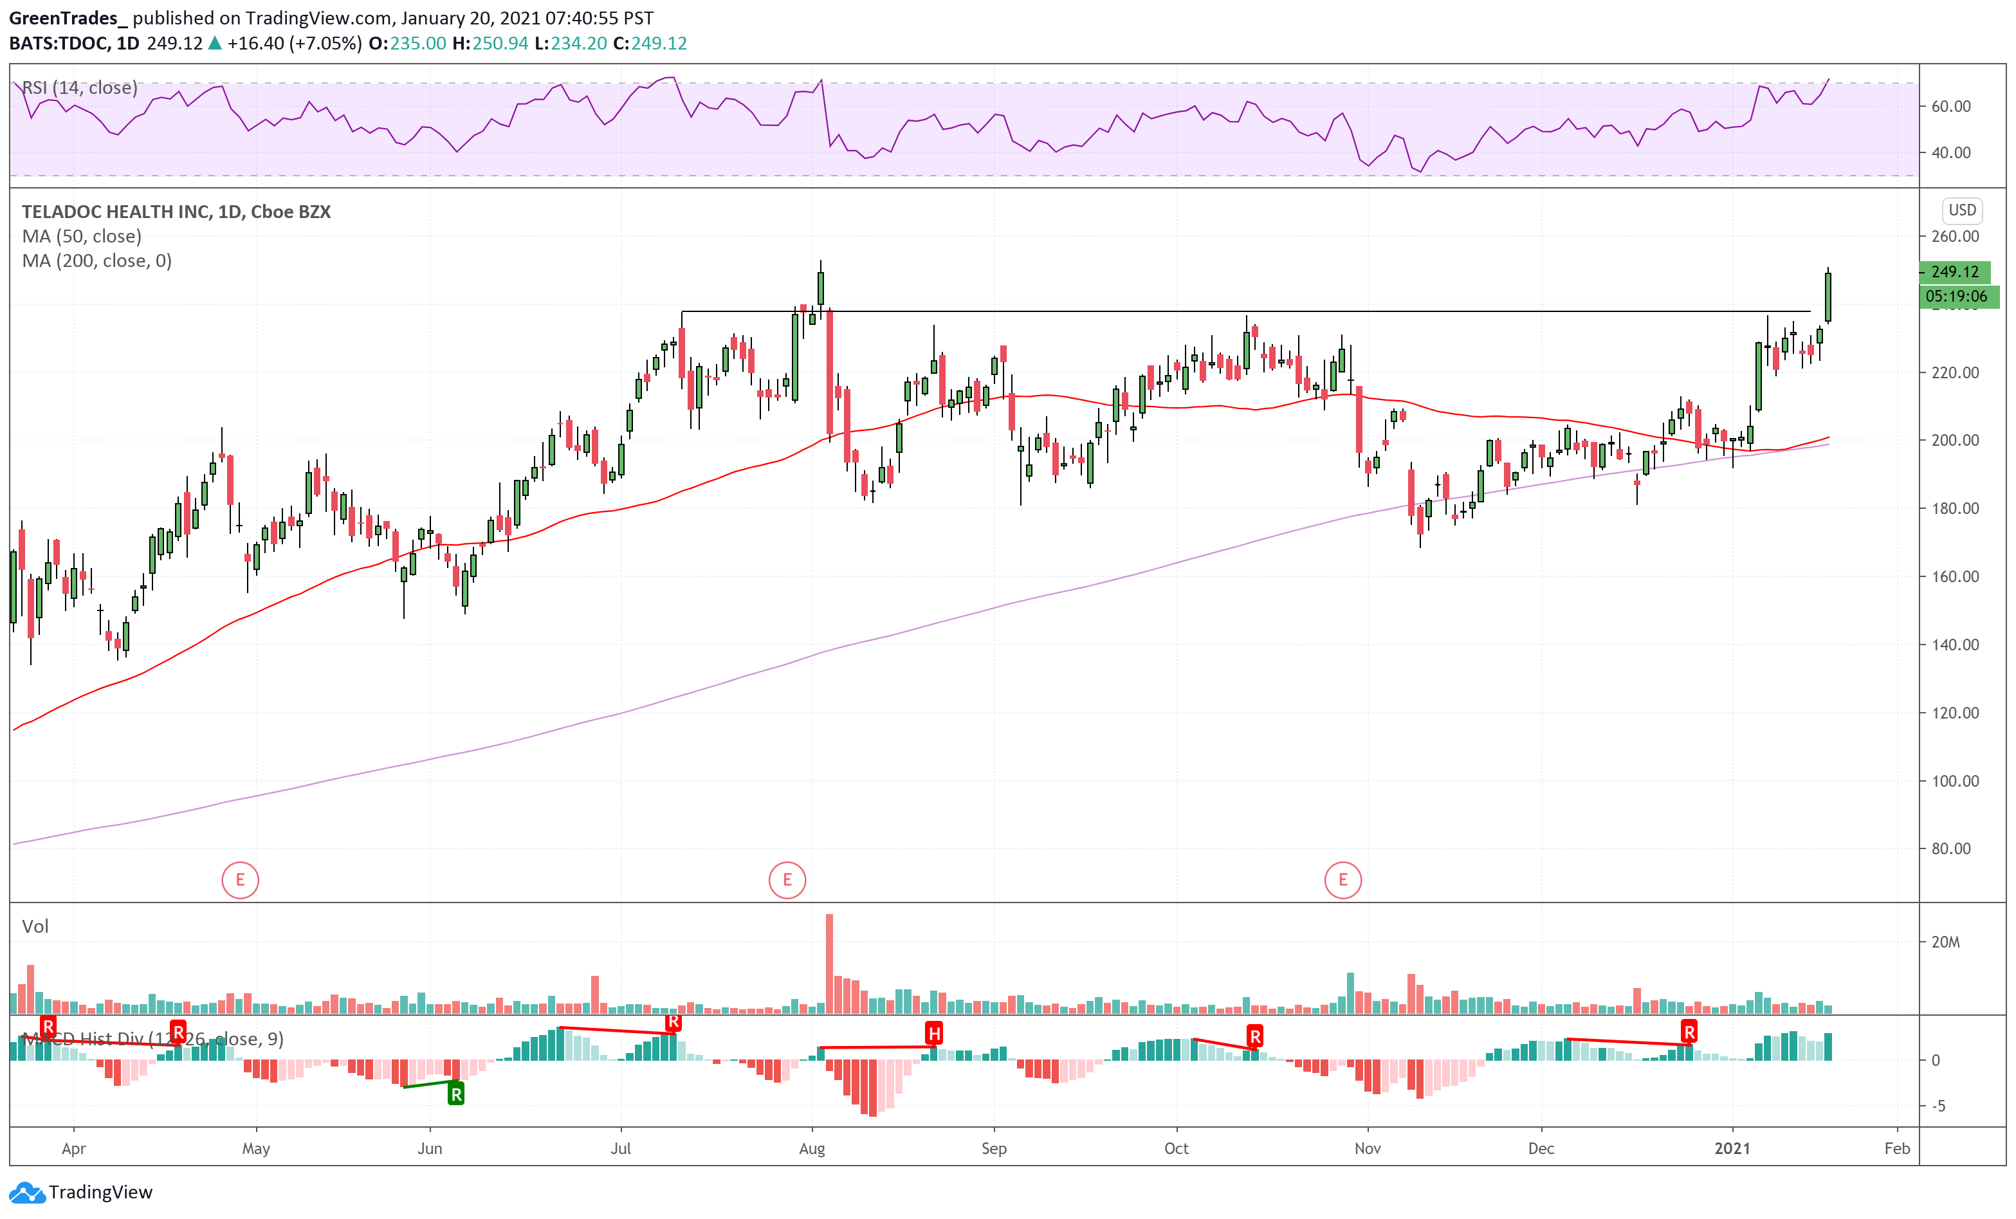This screenshot has width=2016, height=1219.
Task: Click the 260.00 price axis label
Action: point(1956,237)
